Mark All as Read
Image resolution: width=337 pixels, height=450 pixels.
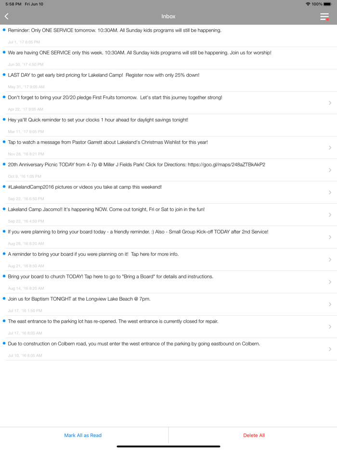pyautogui.click(x=83, y=435)
